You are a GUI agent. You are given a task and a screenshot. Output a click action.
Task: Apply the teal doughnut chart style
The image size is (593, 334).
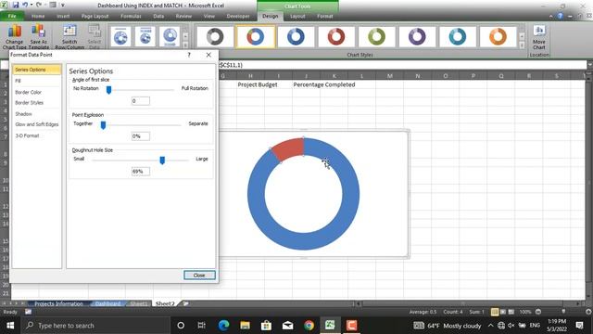[x=458, y=37]
